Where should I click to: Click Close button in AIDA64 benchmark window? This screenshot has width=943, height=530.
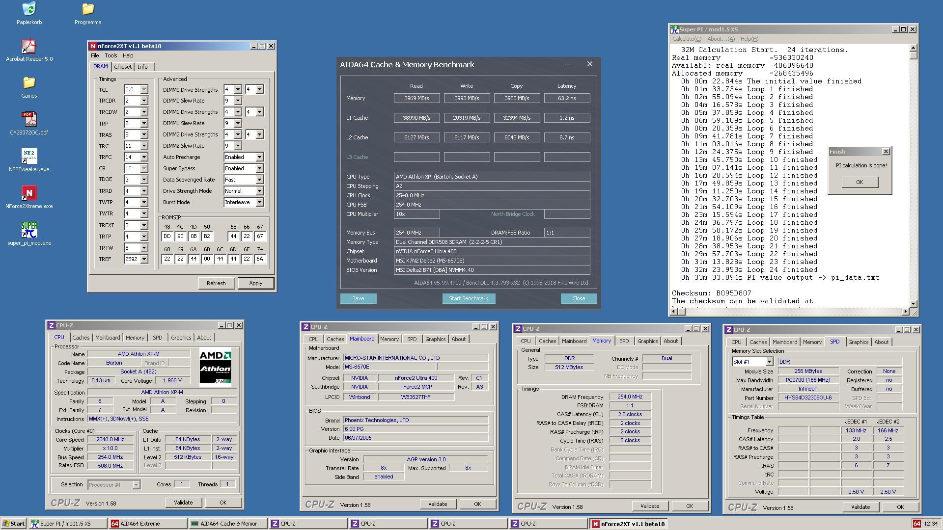coord(579,298)
